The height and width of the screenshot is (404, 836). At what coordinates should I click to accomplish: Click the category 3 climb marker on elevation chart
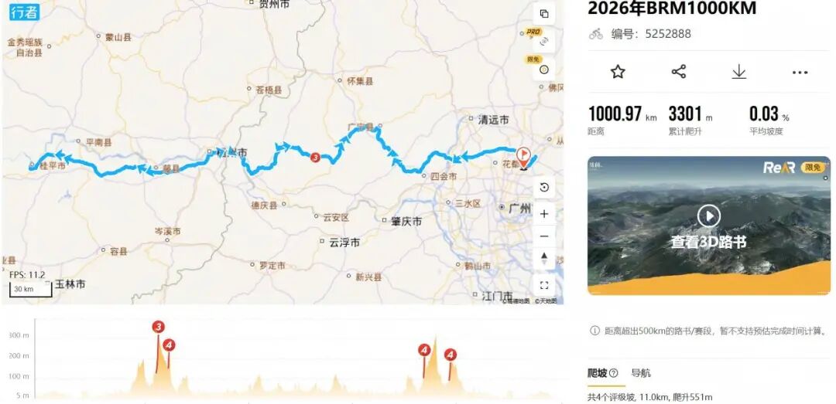(x=158, y=327)
